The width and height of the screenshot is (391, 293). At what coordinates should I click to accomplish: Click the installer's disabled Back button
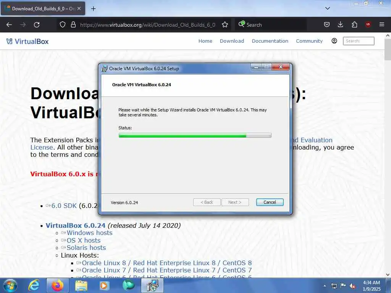[207, 202]
